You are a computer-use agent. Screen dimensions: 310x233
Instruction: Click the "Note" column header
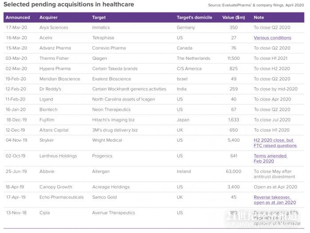pyautogui.click(x=259, y=17)
